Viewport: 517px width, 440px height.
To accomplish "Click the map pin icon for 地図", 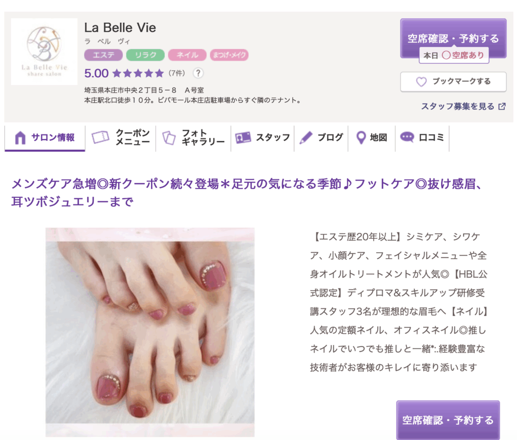I will tap(361, 138).
